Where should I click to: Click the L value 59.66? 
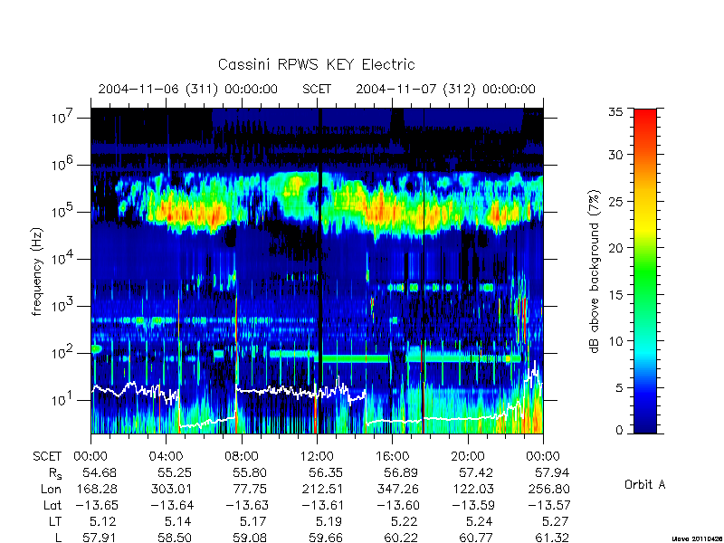326,538
